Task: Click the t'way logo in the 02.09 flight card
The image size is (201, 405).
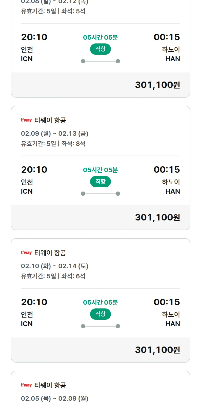Action: point(26,120)
